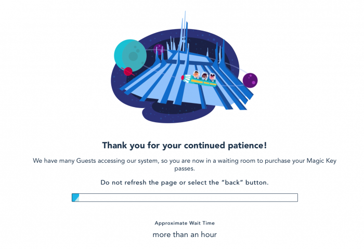Click the small magenta planet behind the spires
364x249 pixels.
[159, 49]
